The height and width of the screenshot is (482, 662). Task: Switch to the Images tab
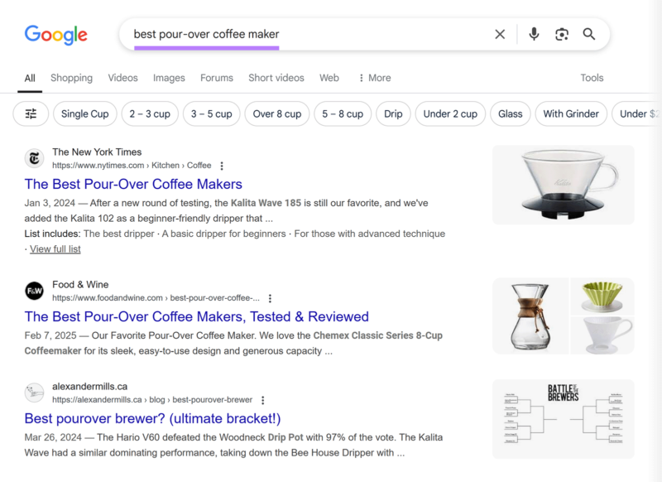[x=169, y=78]
